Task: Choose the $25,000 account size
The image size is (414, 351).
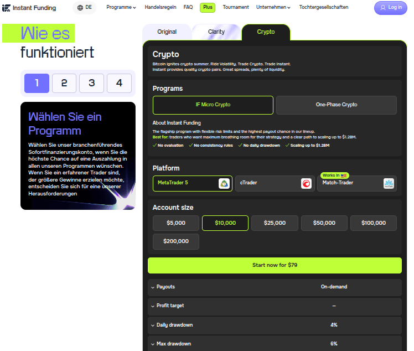Action: tap(275, 223)
